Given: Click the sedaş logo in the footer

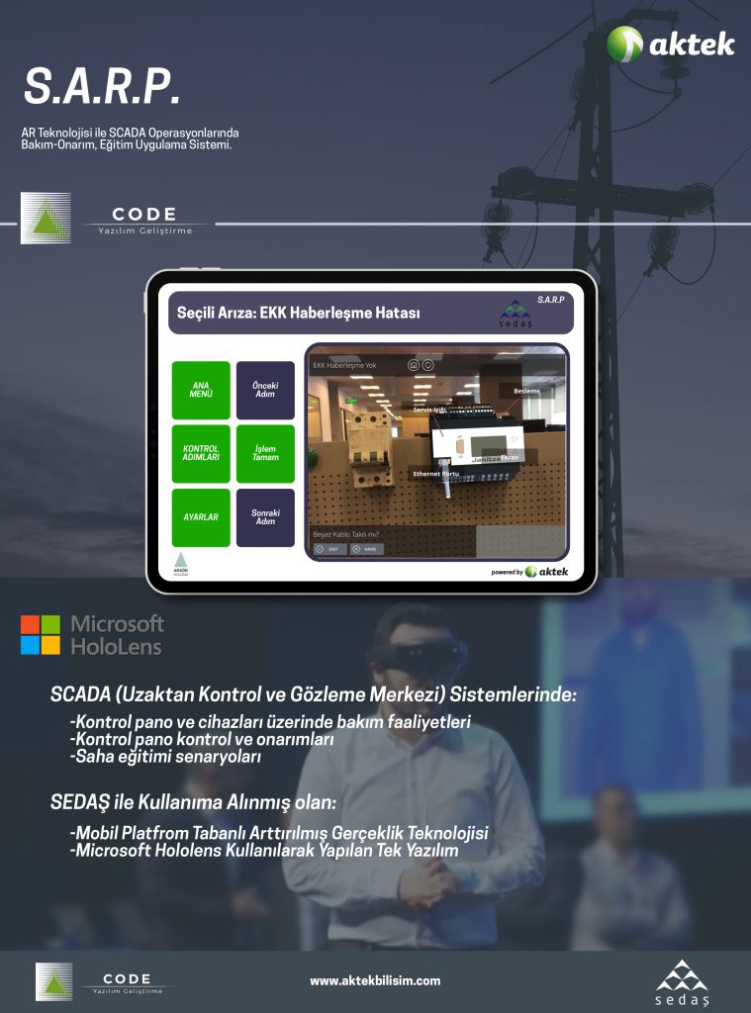Looking at the screenshot, I should click(682, 982).
